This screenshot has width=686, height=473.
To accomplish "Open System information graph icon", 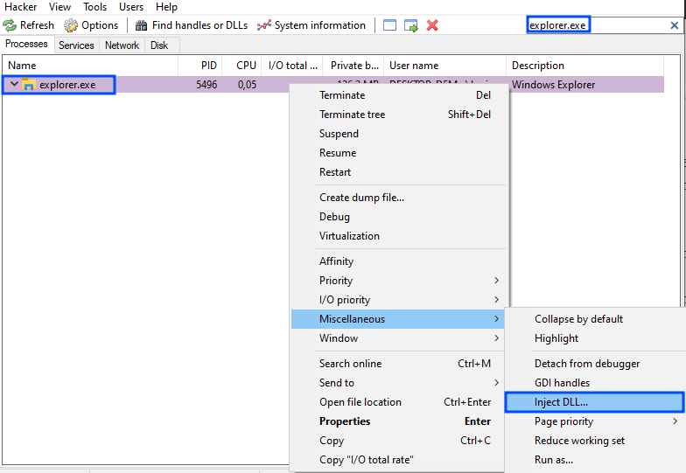I will coord(263,25).
